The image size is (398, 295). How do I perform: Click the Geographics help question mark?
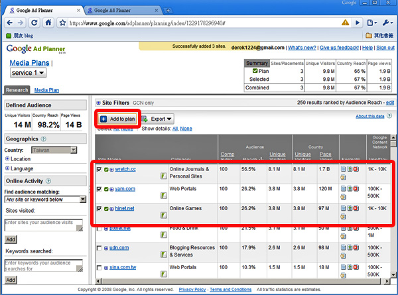pyautogui.click(x=44, y=139)
